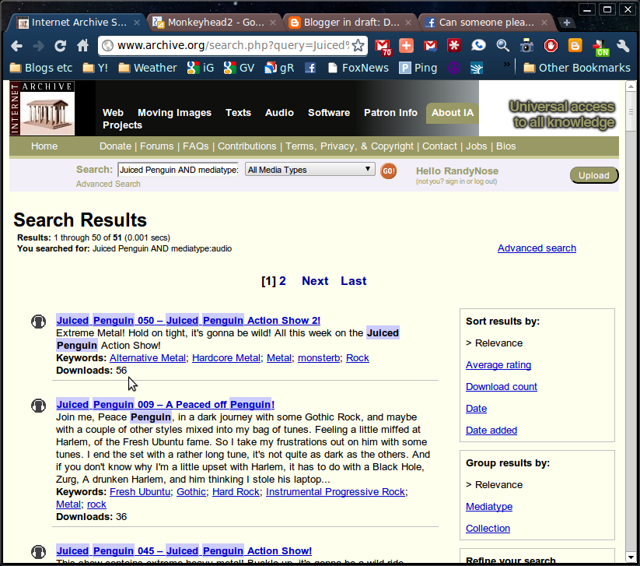Open the About IA tab

click(x=453, y=113)
